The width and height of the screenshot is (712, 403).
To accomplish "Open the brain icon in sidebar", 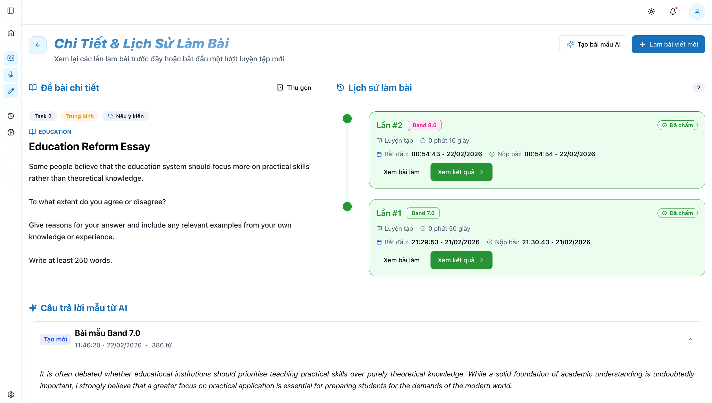I will (10, 132).
